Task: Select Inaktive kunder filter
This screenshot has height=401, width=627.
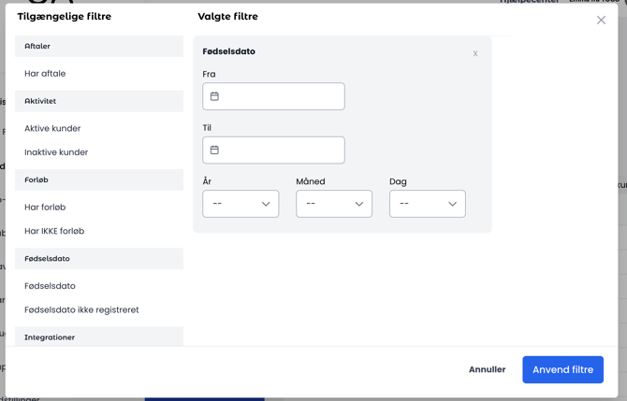Action: (56, 152)
